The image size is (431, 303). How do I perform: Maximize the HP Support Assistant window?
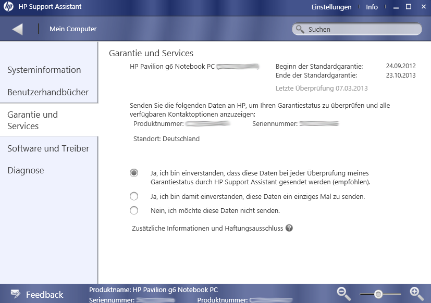409,7
